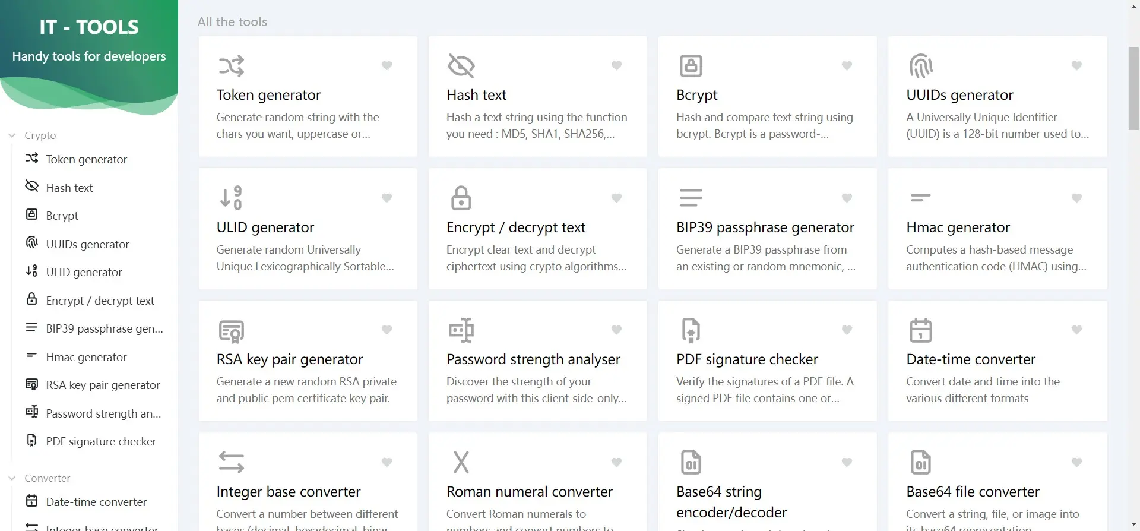Click the fingerprint icon on UUIDs generator card
The image size is (1140, 531).
click(x=920, y=66)
